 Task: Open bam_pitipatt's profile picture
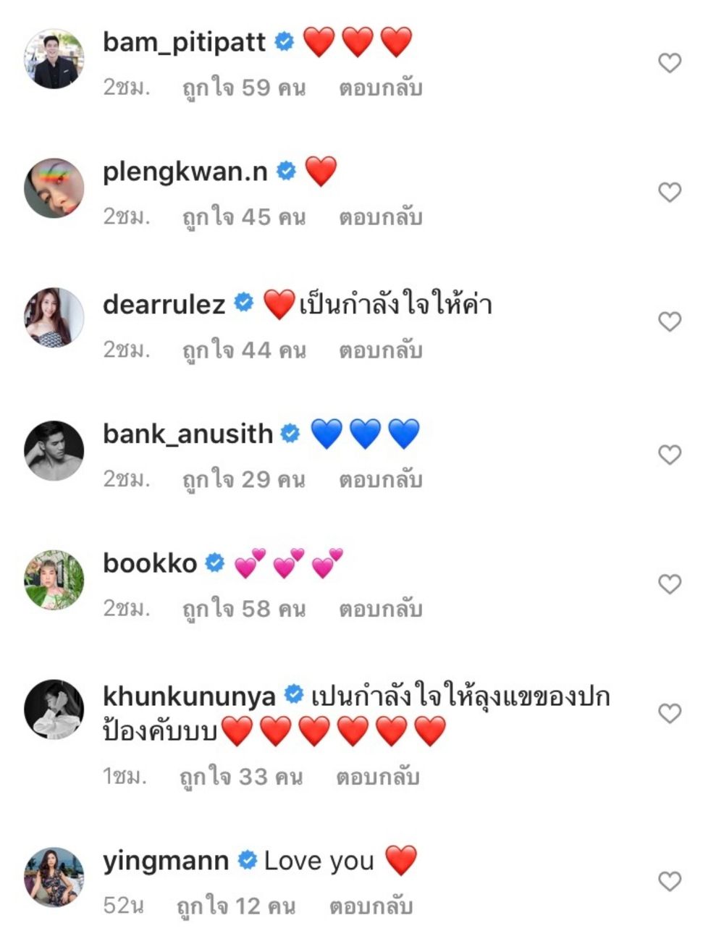click(54, 59)
